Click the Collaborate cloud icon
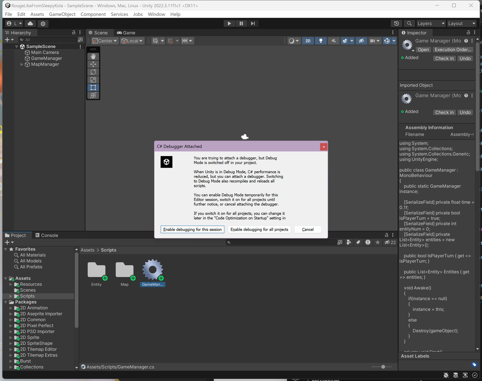The height and width of the screenshot is (381, 482). (x=30, y=23)
